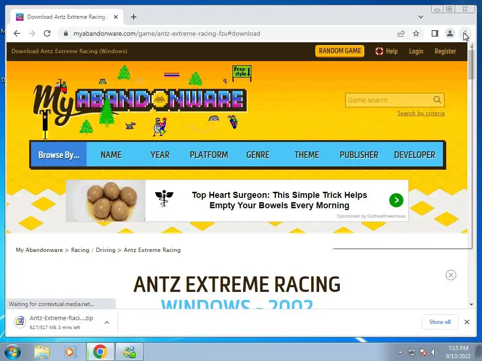Browse games by DEVELOPER
The width and height of the screenshot is (482, 361).
414,155
